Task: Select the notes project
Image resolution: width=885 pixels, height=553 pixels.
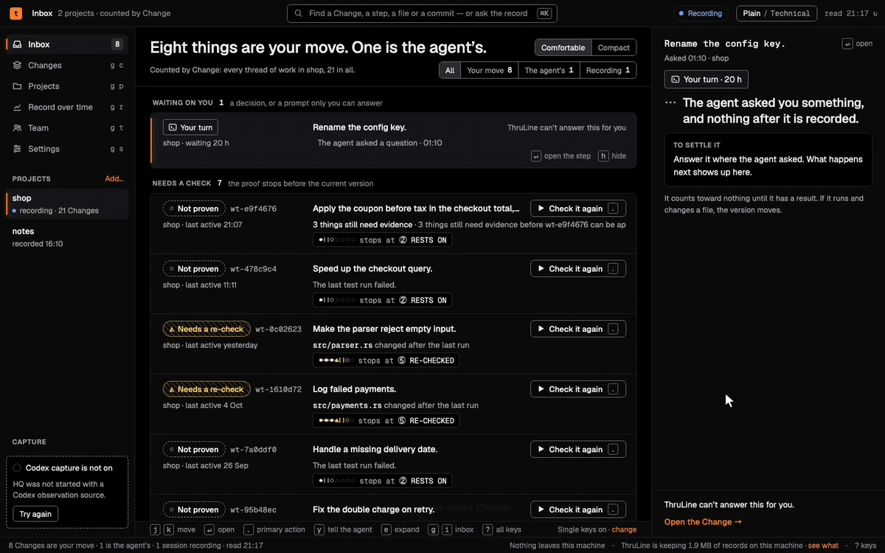Action: pos(66,237)
